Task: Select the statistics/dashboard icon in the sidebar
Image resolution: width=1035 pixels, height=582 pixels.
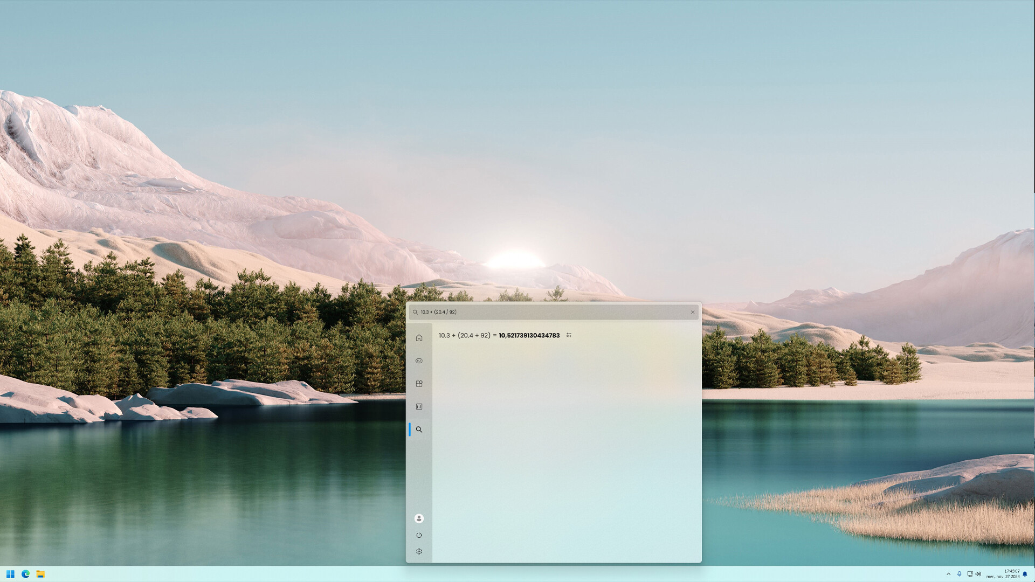Action: pos(419,406)
